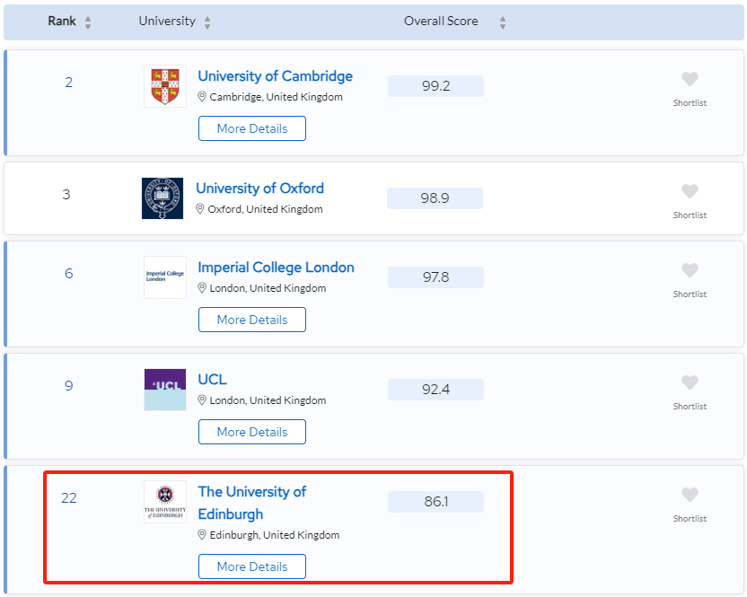Select the 99.2 overall score for Cambridge
Image resolution: width=747 pixels, height=597 pixels.
pyautogui.click(x=436, y=86)
